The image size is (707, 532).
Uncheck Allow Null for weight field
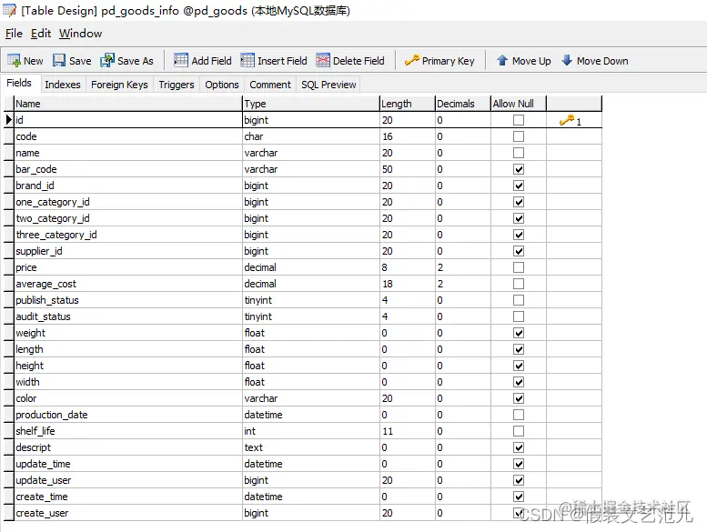(x=519, y=333)
